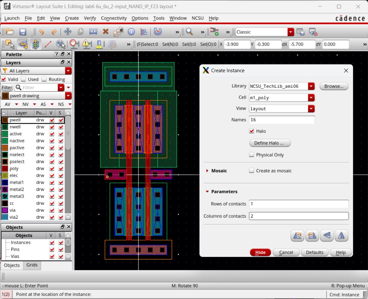Select the Move tool icon
Screen dimensions: 368x299
click(68, 31)
